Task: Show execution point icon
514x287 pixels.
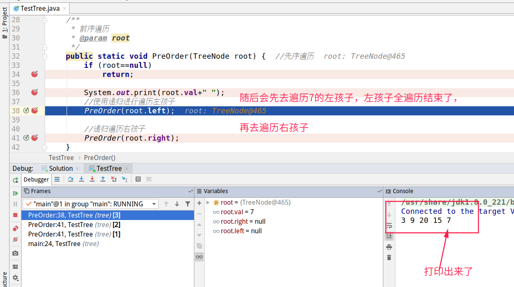Action: [x=57, y=179]
